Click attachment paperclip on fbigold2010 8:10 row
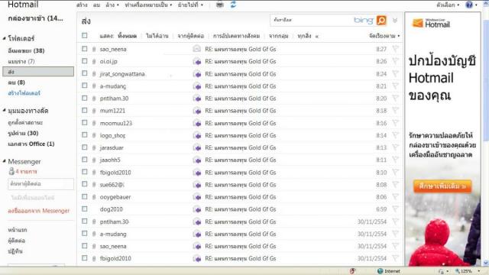Screen dimensions: 489x275 click(x=94, y=173)
